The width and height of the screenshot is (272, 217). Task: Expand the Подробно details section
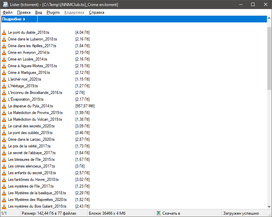point(14,19)
